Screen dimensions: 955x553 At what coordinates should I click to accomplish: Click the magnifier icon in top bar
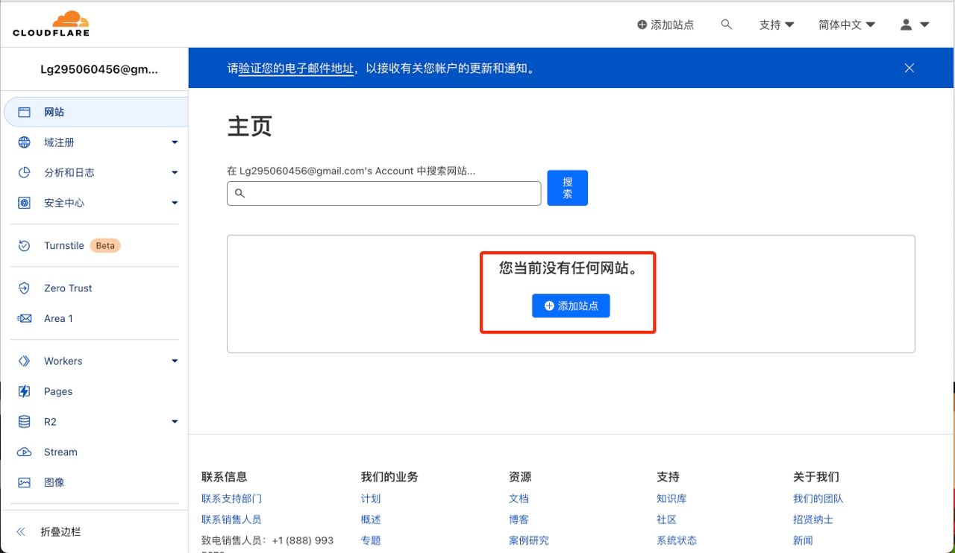click(x=727, y=25)
